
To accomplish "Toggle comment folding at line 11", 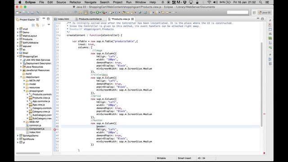I will (60, 23).
